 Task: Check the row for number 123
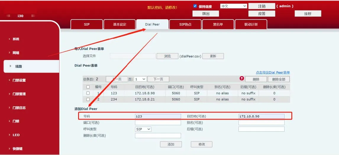point(88,93)
